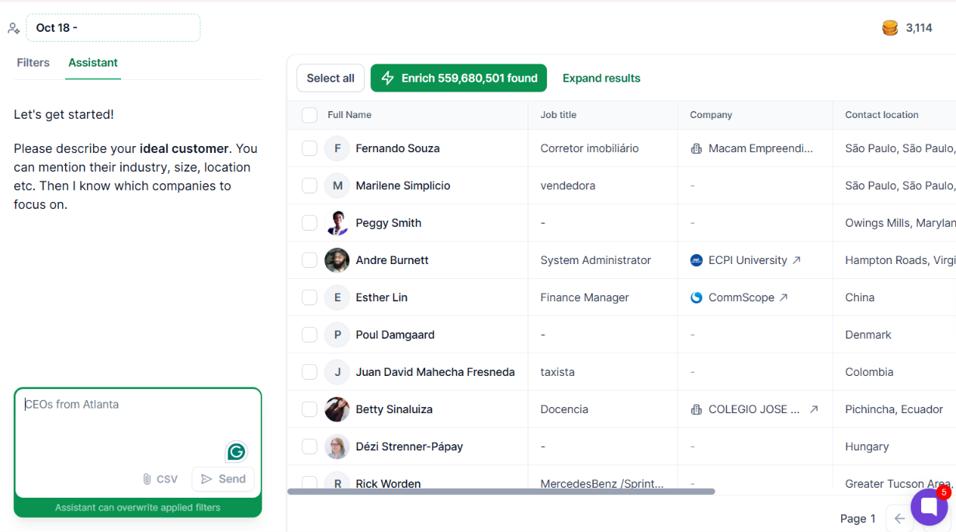The height and width of the screenshot is (532, 956).
Task: Click the Company column header
Action: click(711, 115)
